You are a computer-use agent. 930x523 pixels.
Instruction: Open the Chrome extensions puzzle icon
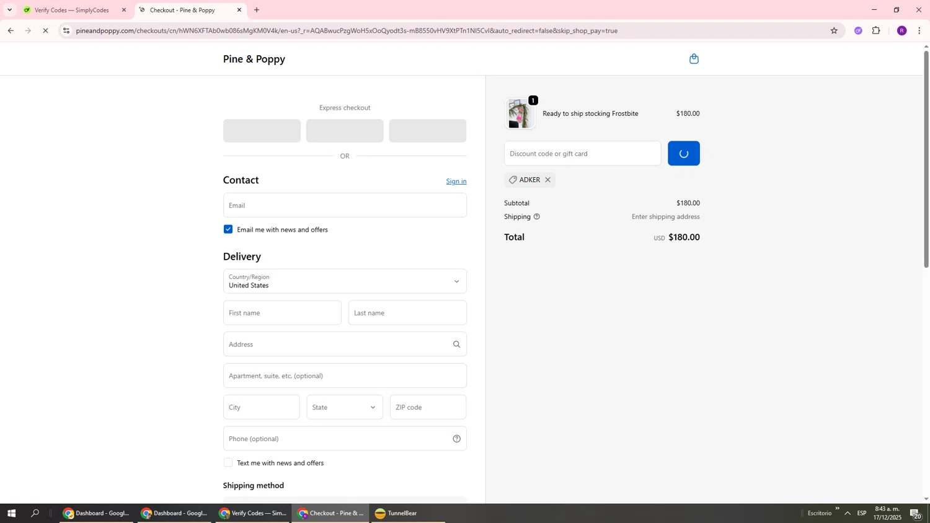(x=876, y=30)
